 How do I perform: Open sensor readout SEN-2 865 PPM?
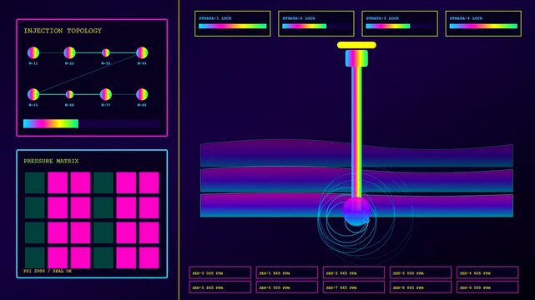tap(354, 272)
